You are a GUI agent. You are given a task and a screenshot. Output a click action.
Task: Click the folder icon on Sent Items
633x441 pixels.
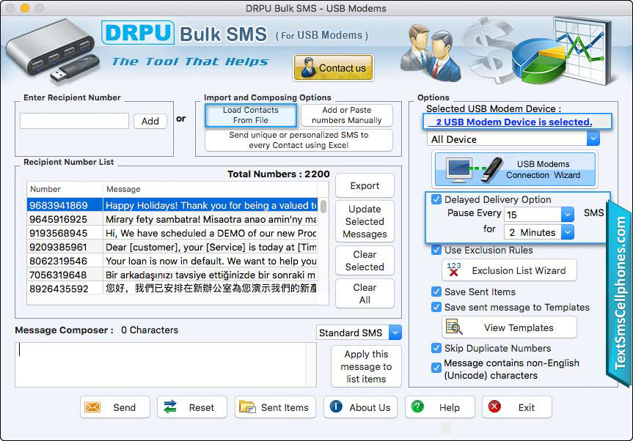(x=247, y=407)
